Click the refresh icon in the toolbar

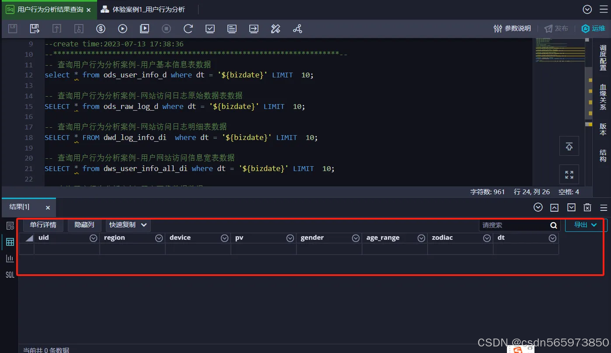(x=188, y=28)
